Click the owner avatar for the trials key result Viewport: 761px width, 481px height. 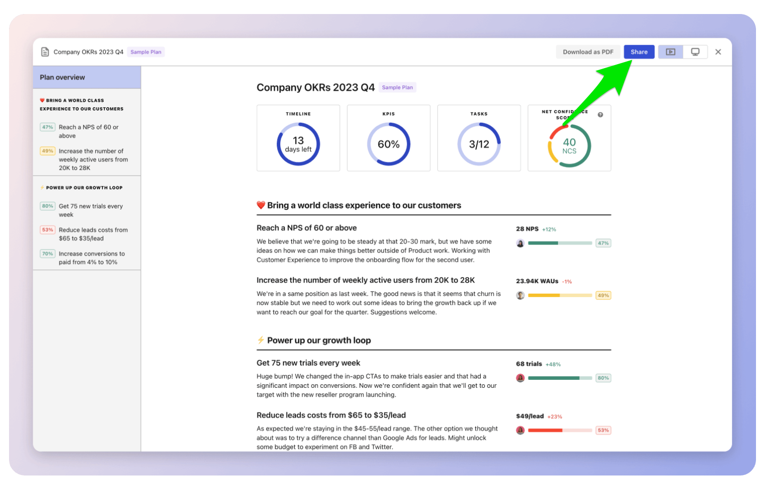pyautogui.click(x=520, y=378)
